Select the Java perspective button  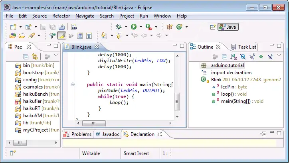(228, 27)
